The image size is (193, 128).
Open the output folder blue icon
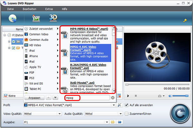[x=120, y=122]
